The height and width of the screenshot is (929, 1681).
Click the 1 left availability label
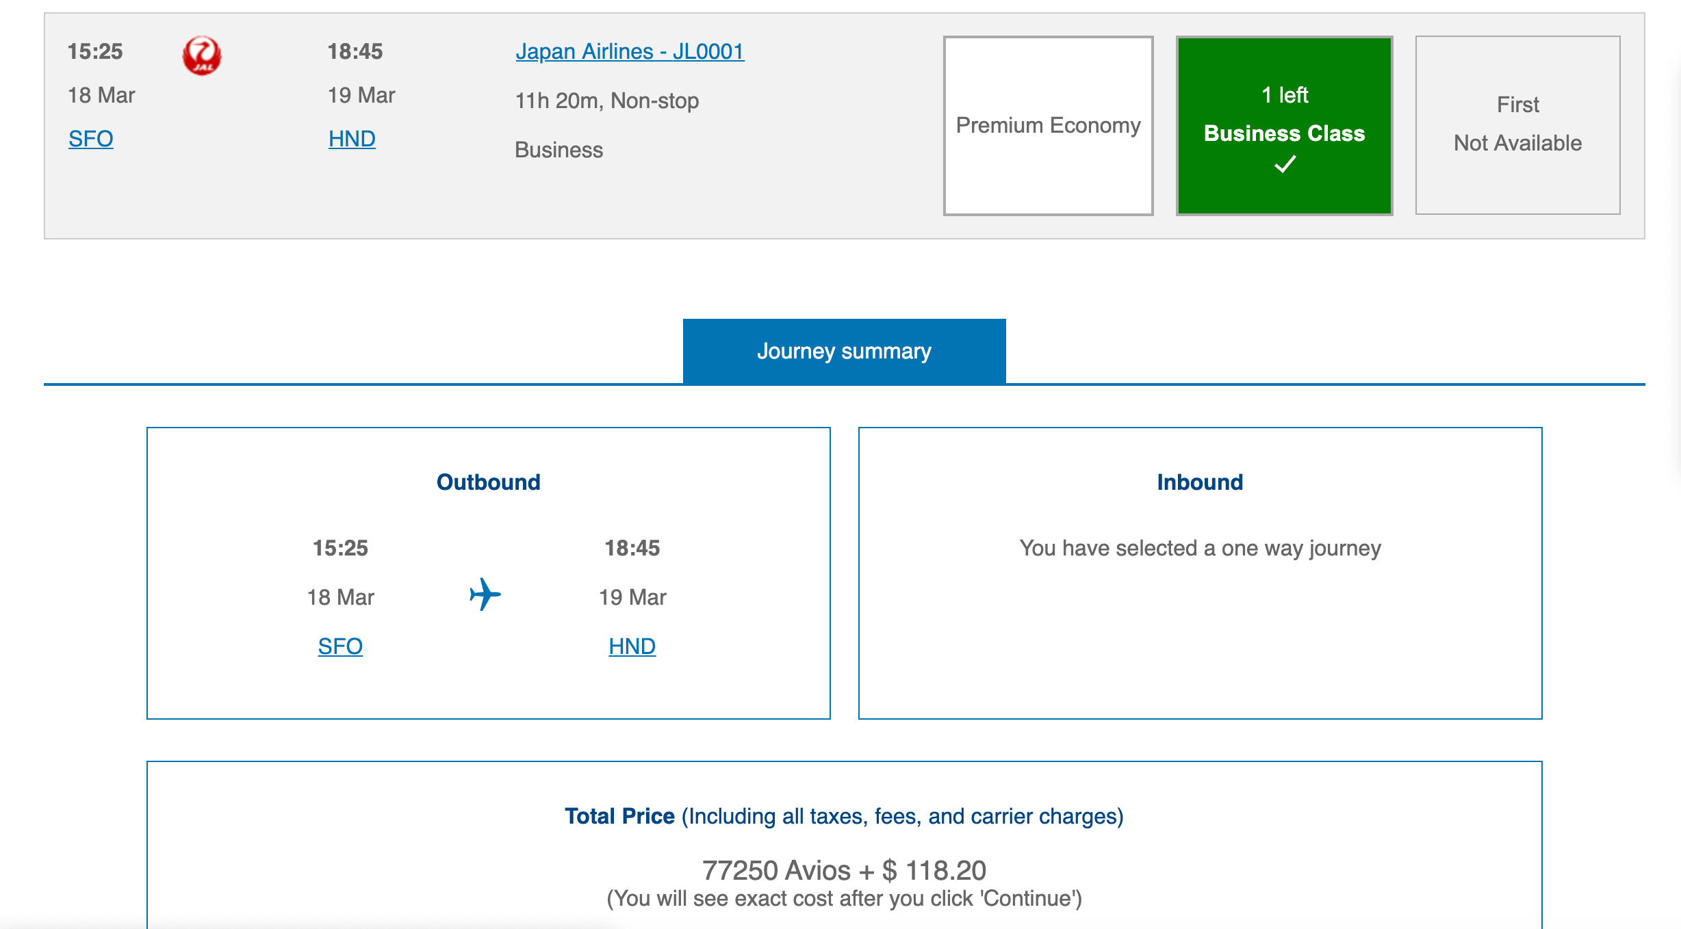[1285, 94]
